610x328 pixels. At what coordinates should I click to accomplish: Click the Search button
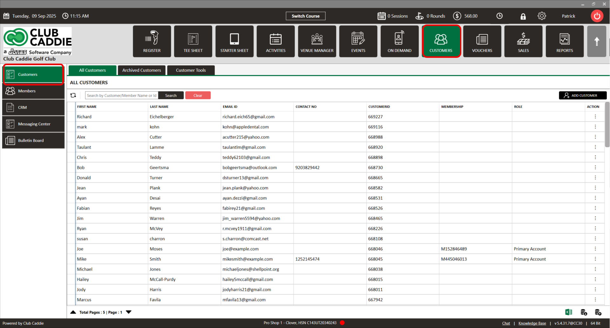171,95
